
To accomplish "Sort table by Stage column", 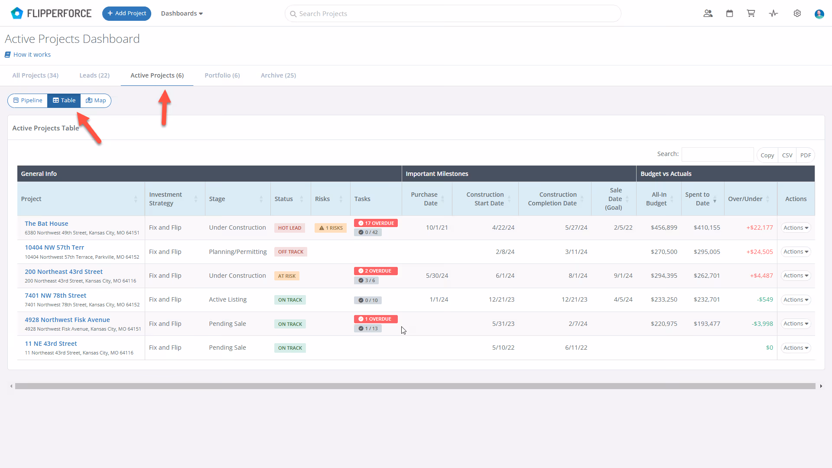I will click(238, 199).
